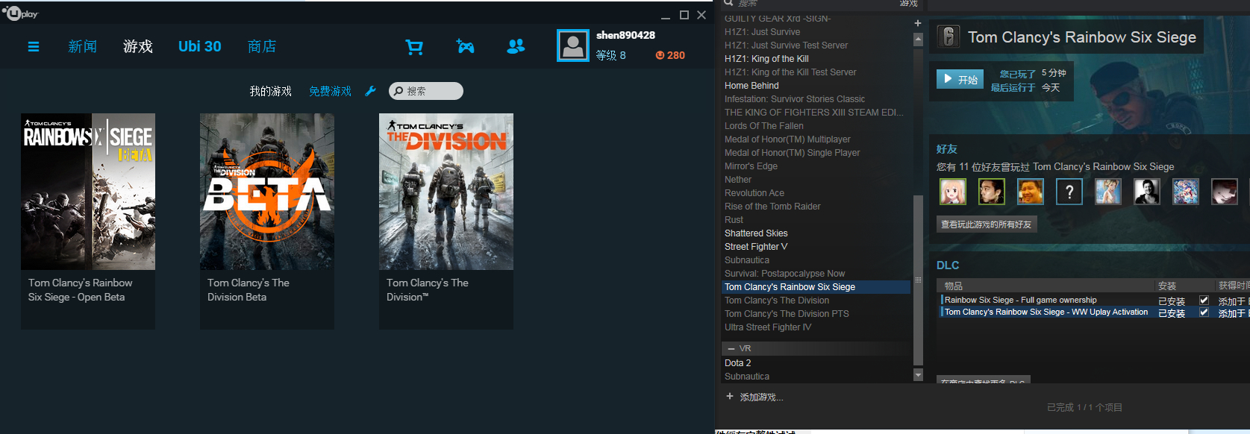Open the 商店 tab in Uplay
The height and width of the screenshot is (434, 1250).
point(262,46)
